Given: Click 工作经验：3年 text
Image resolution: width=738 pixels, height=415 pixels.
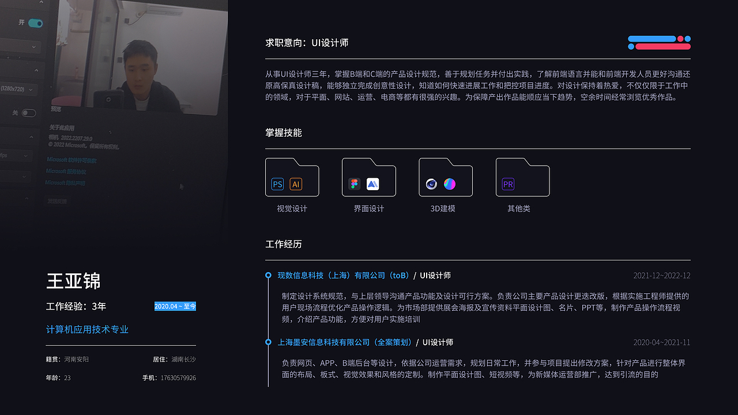Looking at the screenshot, I should pyautogui.click(x=76, y=307).
